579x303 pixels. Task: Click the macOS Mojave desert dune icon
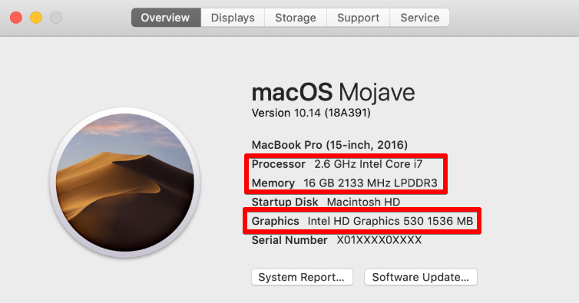coord(125,182)
